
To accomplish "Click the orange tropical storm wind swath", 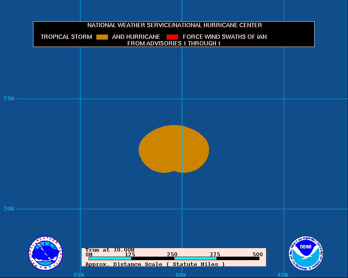I will pos(174,149).
